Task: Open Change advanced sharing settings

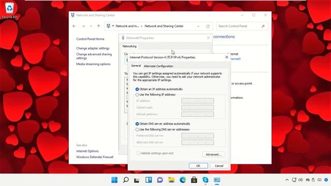Action: (94, 56)
